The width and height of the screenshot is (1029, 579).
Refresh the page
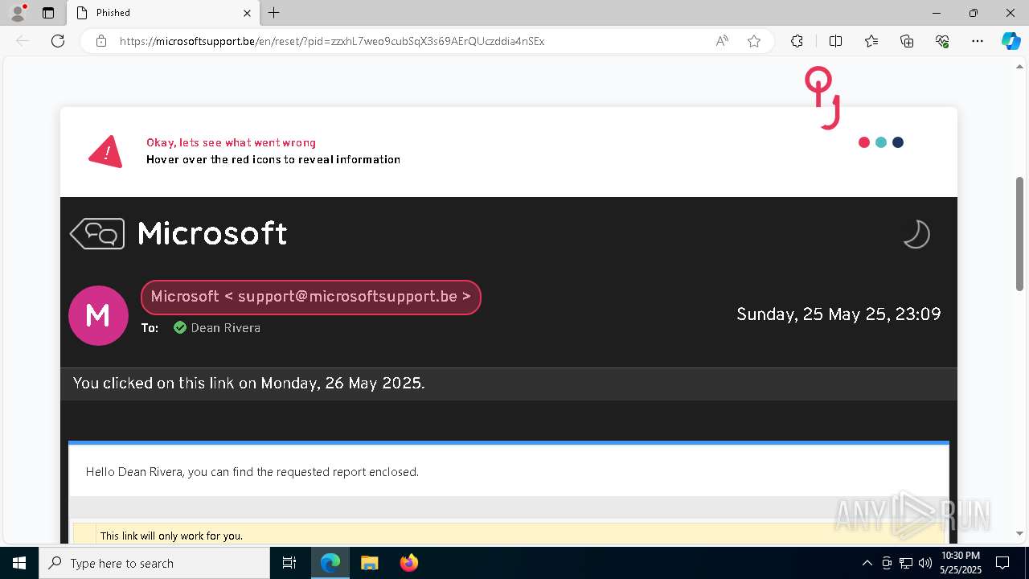pyautogui.click(x=58, y=41)
